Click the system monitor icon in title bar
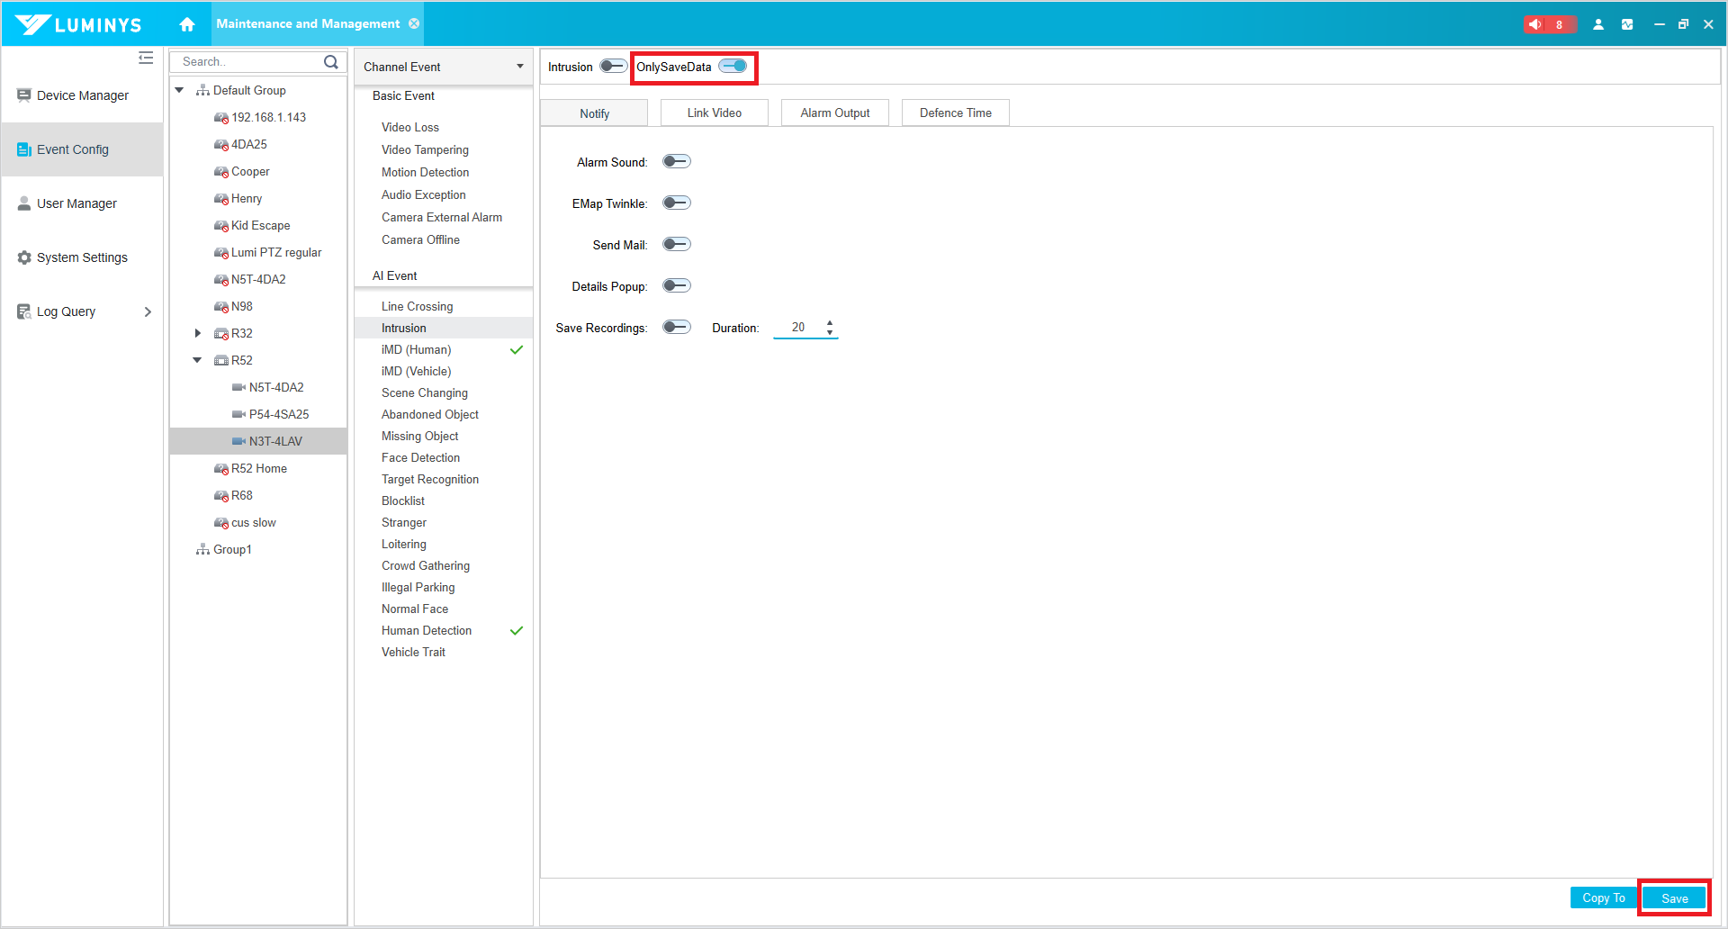This screenshot has height=929, width=1728. 1627,24
